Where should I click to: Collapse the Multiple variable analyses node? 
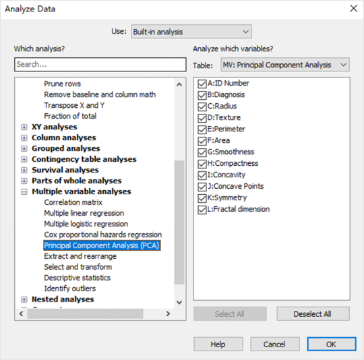[24, 191]
